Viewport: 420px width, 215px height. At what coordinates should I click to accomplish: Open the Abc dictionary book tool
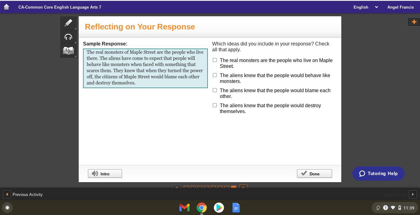(x=68, y=51)
